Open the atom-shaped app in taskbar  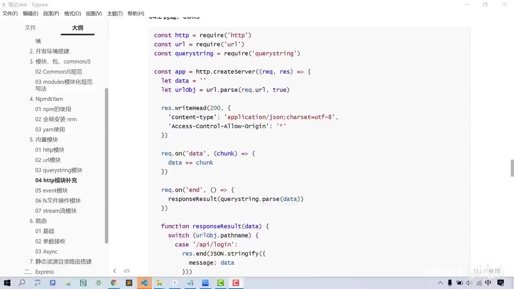pyautogui.click(x=98, y=283)
